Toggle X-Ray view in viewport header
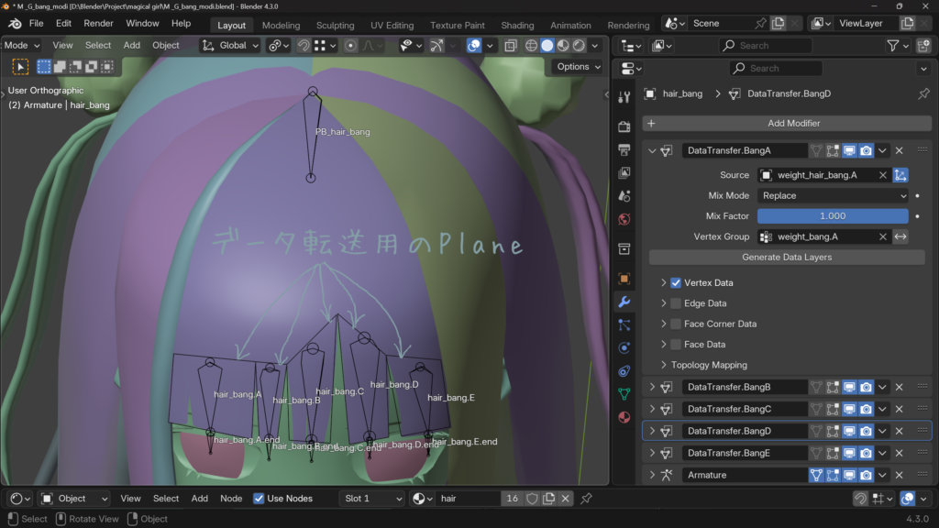Image resolution: width=939 pixels, height=528 pixels. (511, 45)
